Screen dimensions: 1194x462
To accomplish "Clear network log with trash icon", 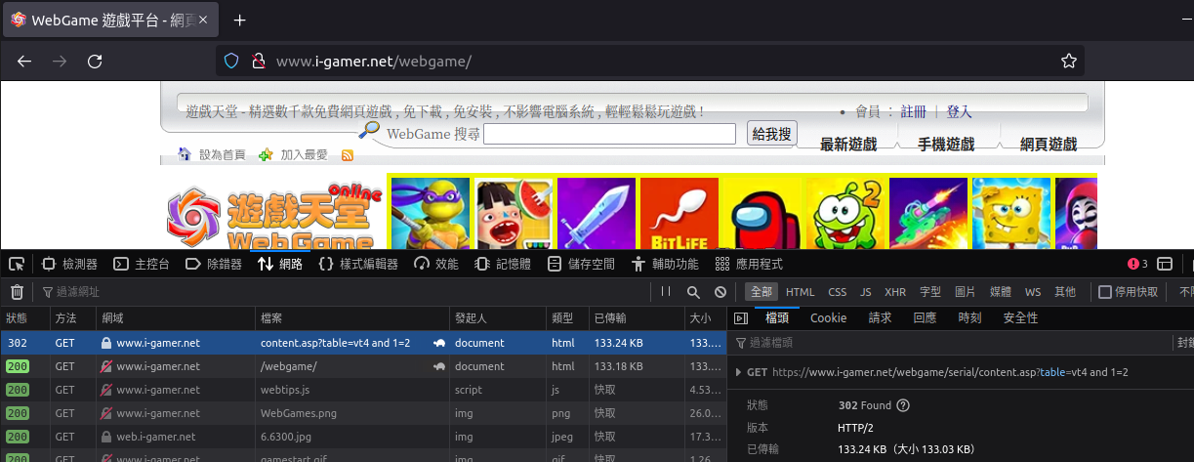I will [17, 292].
